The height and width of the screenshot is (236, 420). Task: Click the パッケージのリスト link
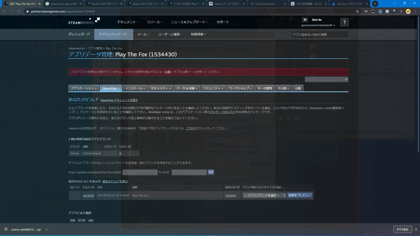click(222, 112)
